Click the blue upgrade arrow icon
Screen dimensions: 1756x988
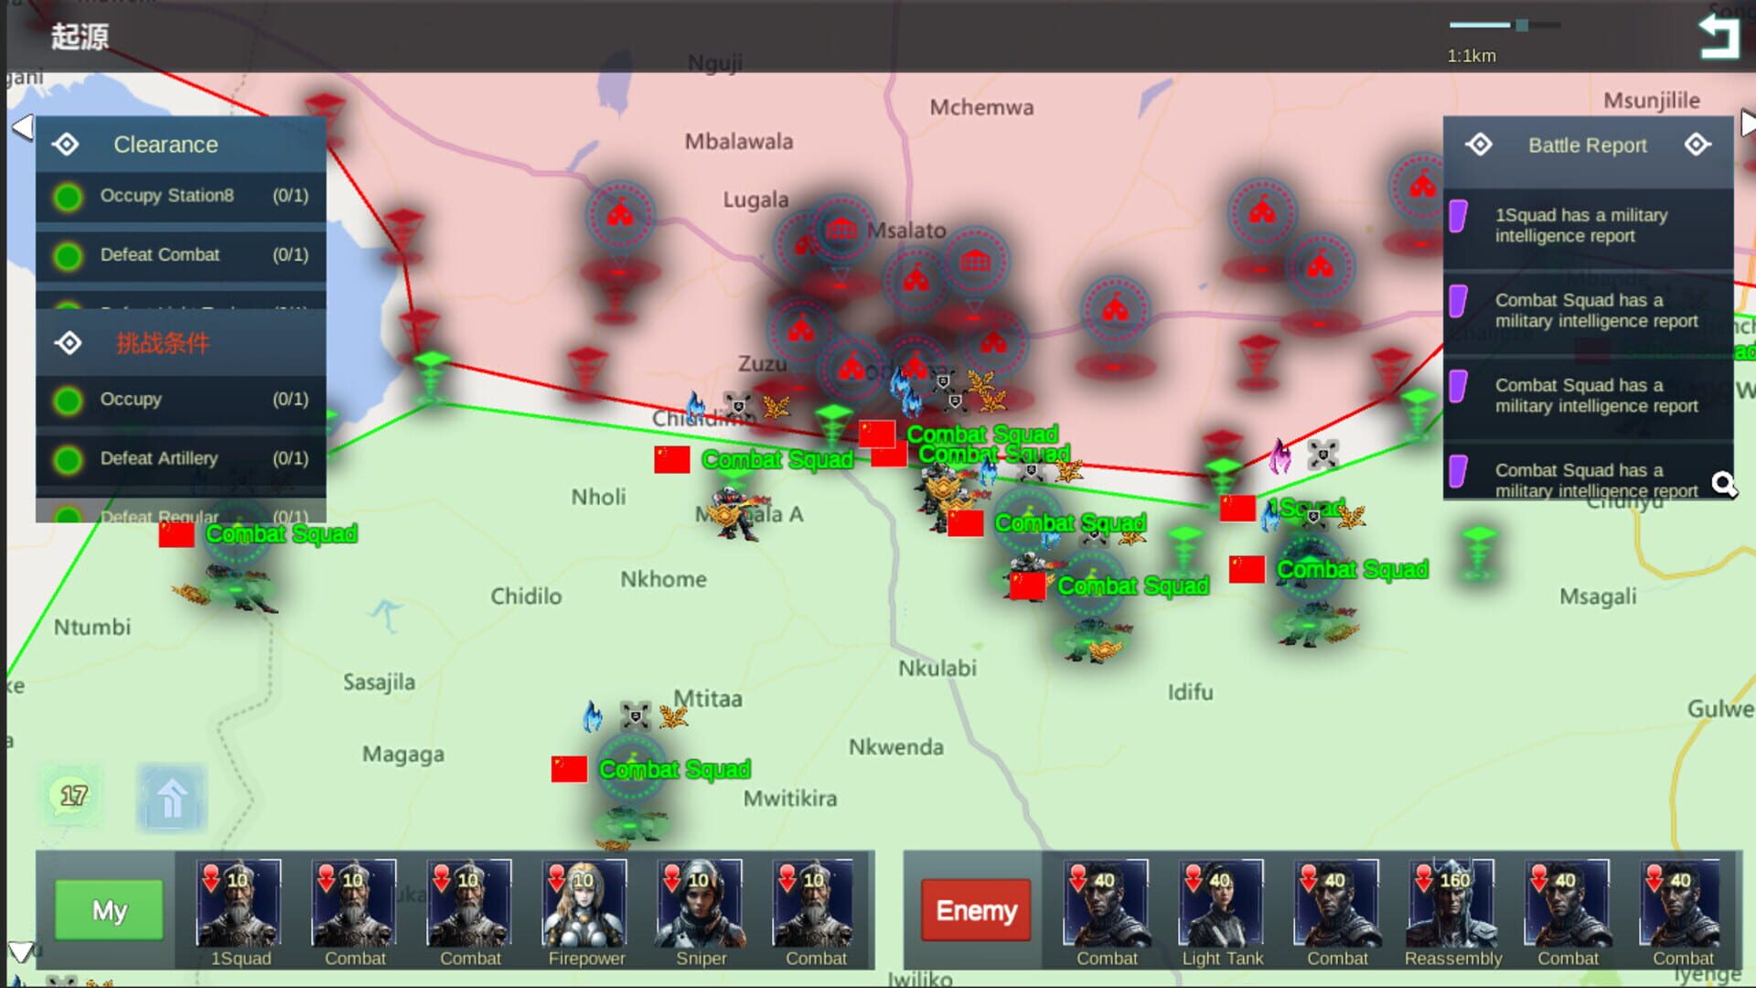click(170, 797)
